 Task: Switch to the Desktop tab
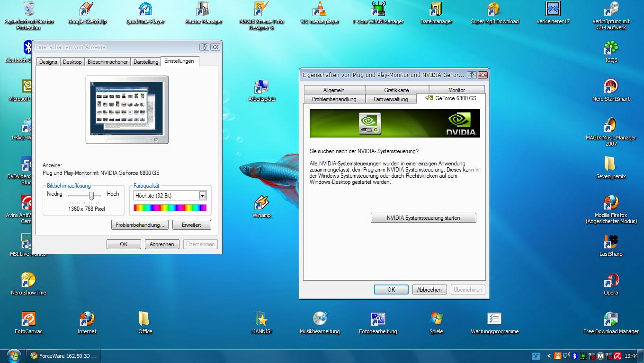pos(72,62)
